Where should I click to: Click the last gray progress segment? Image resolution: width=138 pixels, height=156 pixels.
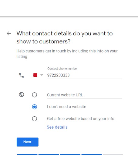point(113,154)
